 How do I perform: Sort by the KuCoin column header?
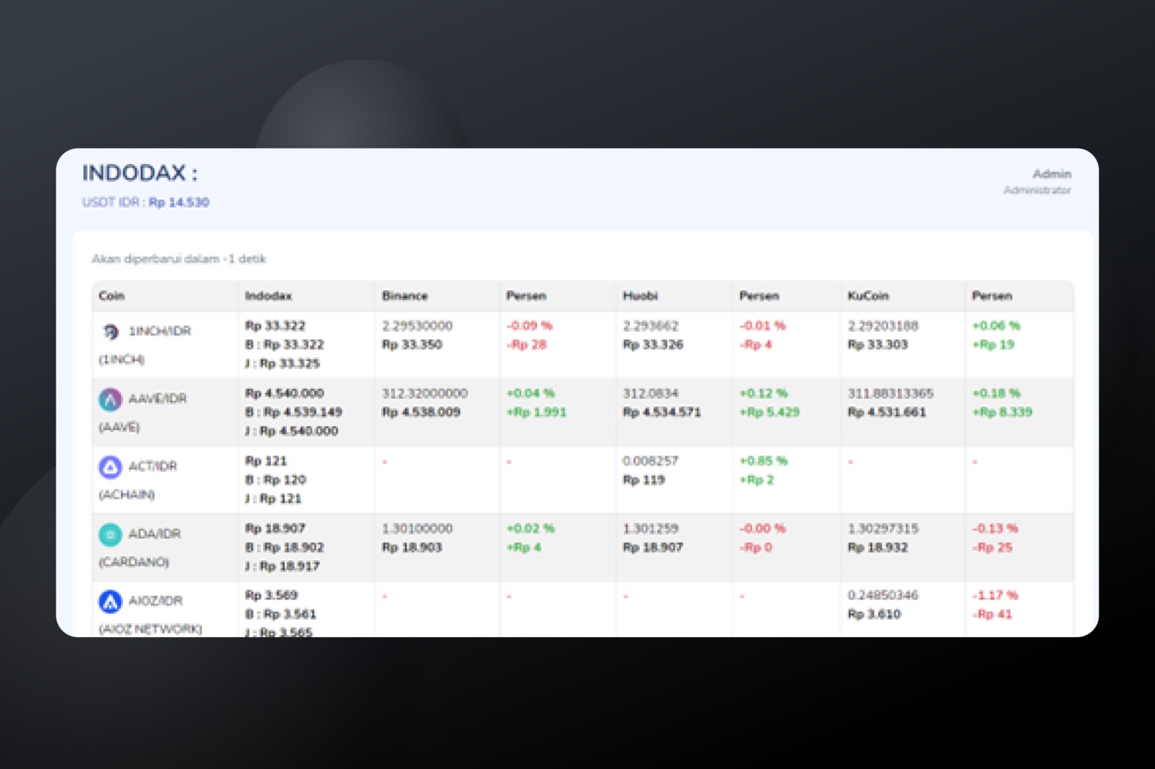pos(868,296)
